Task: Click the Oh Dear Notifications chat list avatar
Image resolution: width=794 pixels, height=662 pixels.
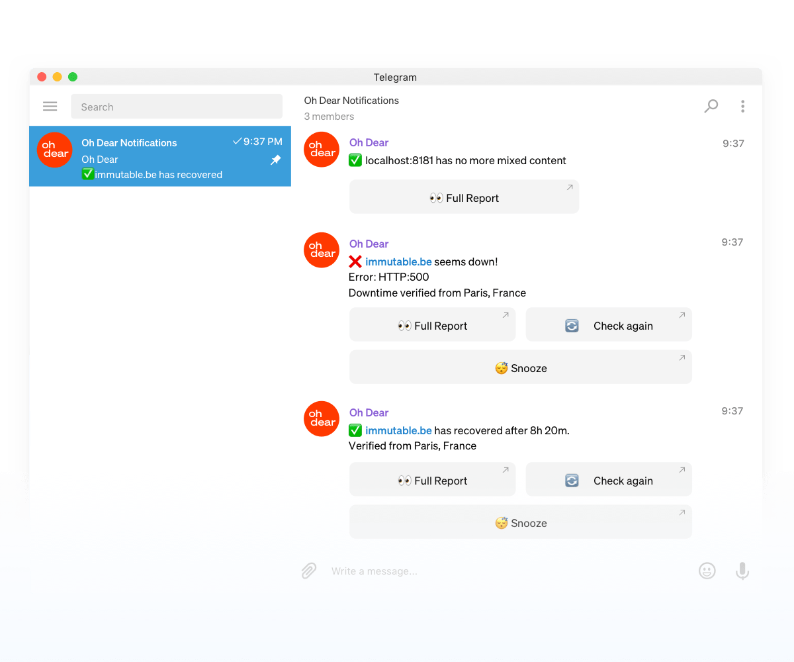Action: click(x=55, y=150)
